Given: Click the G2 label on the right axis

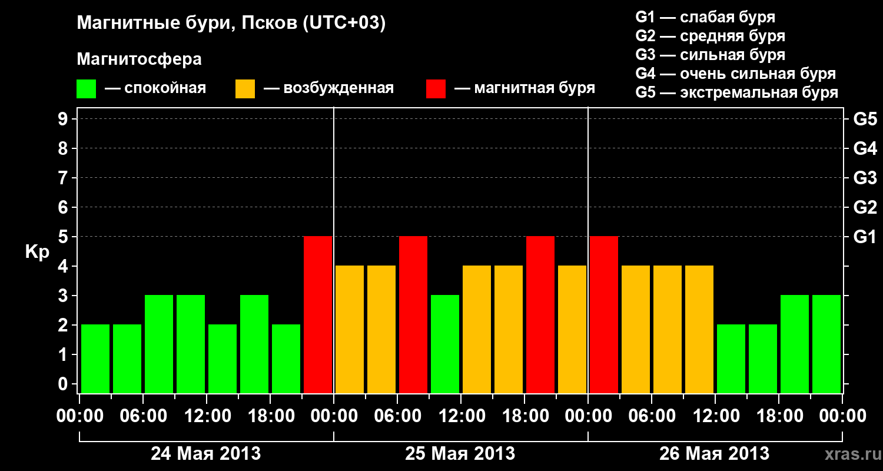Looking at the screenshot, I should tap(865, 207).
